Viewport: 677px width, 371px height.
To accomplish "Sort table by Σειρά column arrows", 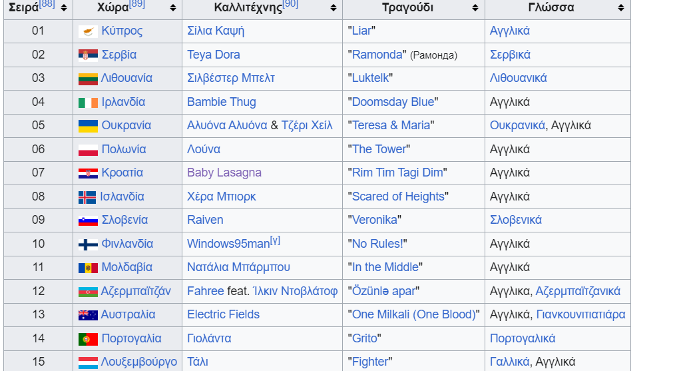I will [x=63, y=8].
